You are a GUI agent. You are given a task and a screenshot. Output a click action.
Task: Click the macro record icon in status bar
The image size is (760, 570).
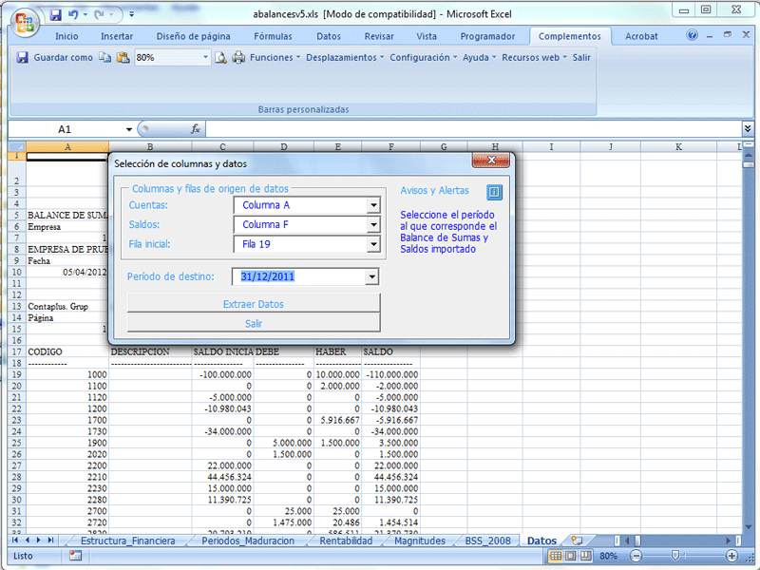(x=75, y=556)
